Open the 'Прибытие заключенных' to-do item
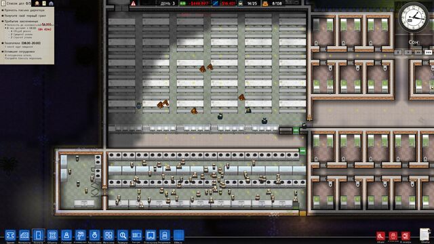Viewport: 434px width, 244px height. click(x=21, y=21)
